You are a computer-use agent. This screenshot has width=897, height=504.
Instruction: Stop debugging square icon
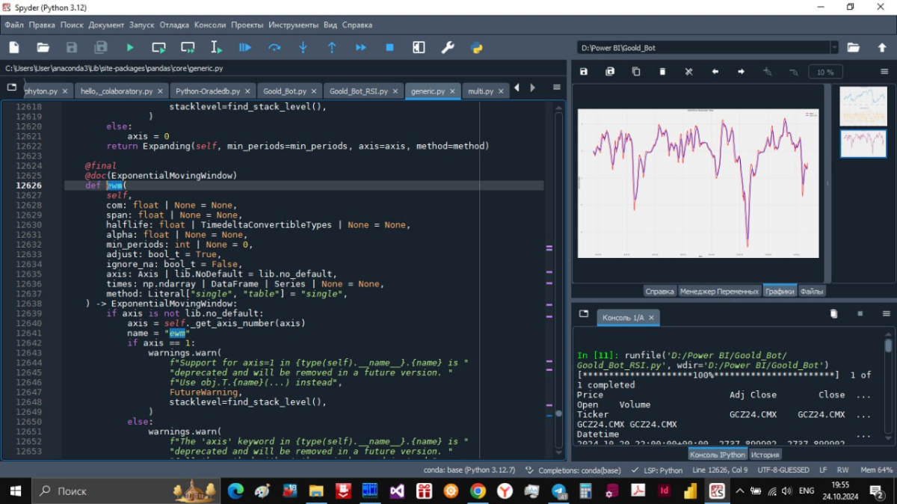389,47
